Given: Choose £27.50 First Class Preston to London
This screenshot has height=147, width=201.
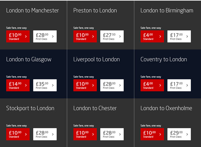Looking at the screenshot, I should click(112, 36).
